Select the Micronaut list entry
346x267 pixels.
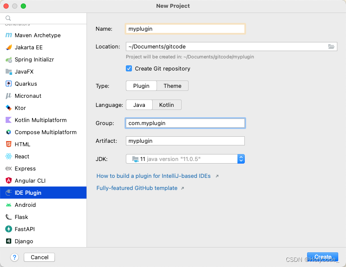[x=43, y=96]
